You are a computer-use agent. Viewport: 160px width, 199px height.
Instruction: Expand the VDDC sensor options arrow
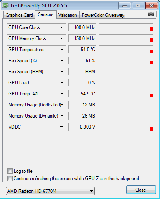pyautogui.click(x=62, y=127)
